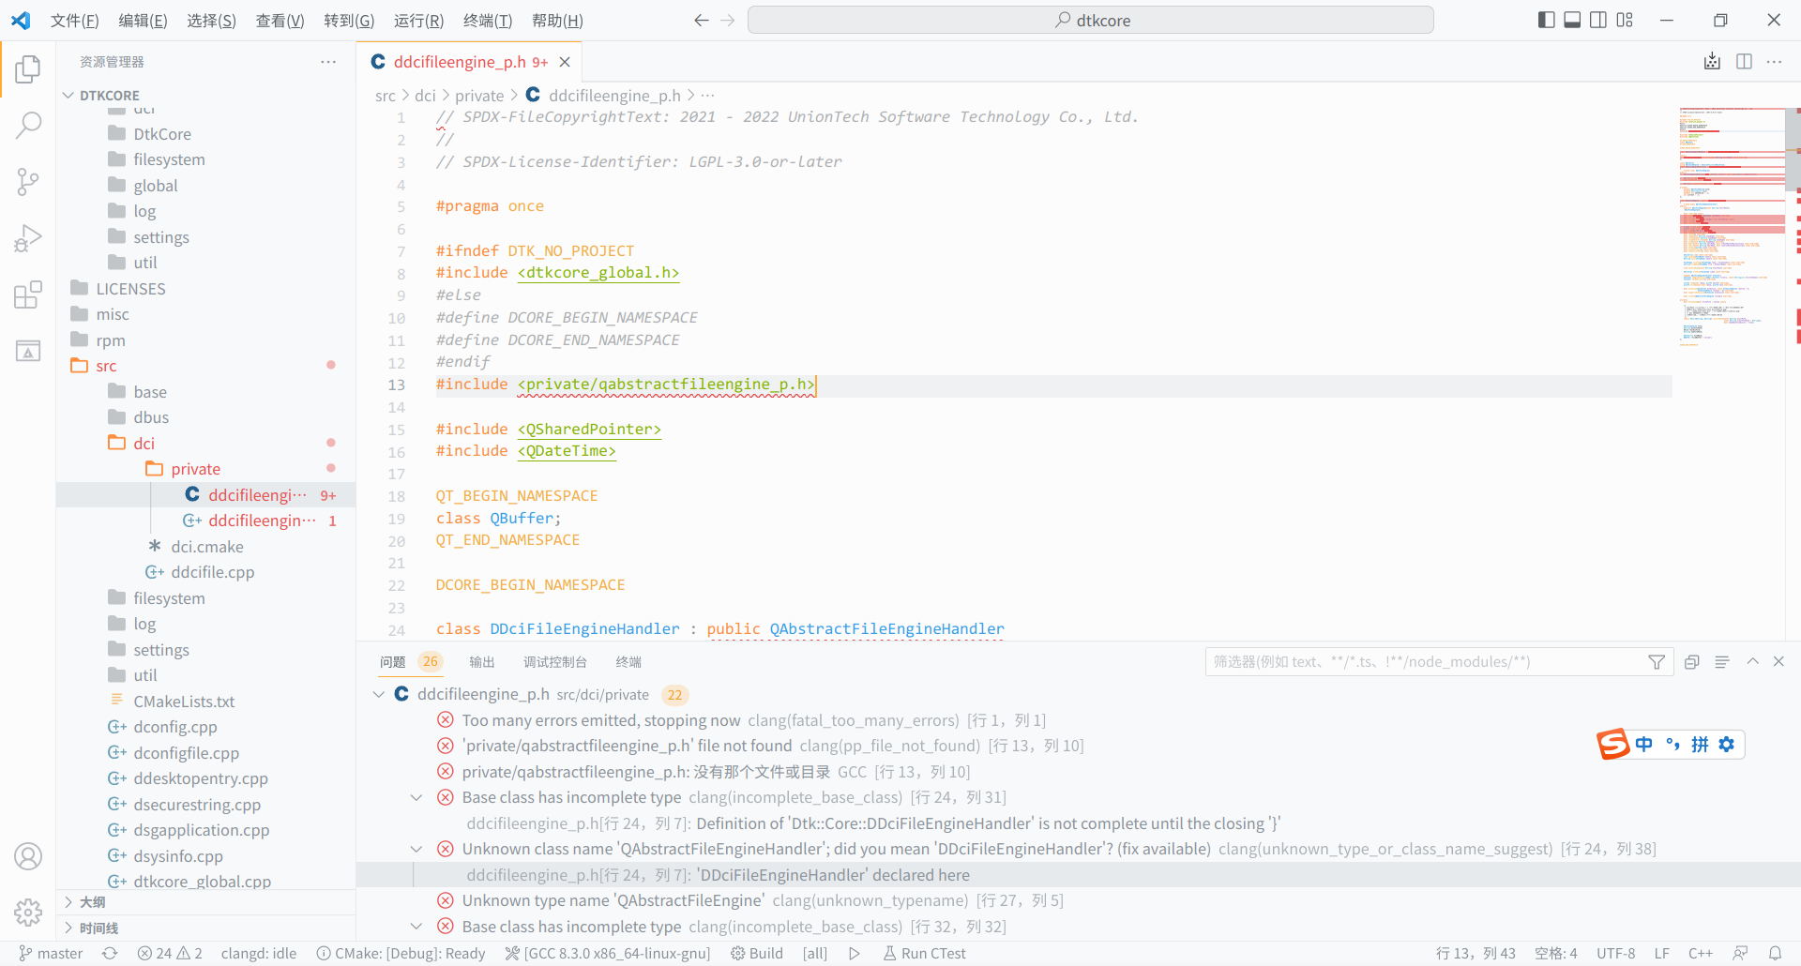Click the split editor right icon
This screenshot has width=1801, height=966.
click(x=1744, y=62)
